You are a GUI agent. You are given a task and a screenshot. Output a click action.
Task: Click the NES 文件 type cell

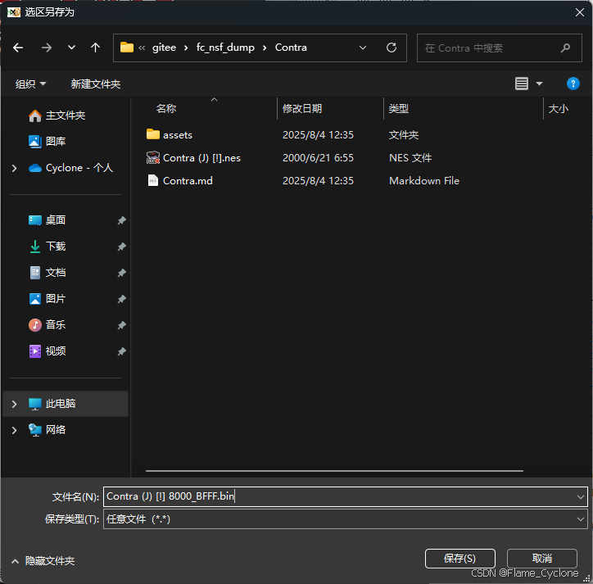coord(410,158)
